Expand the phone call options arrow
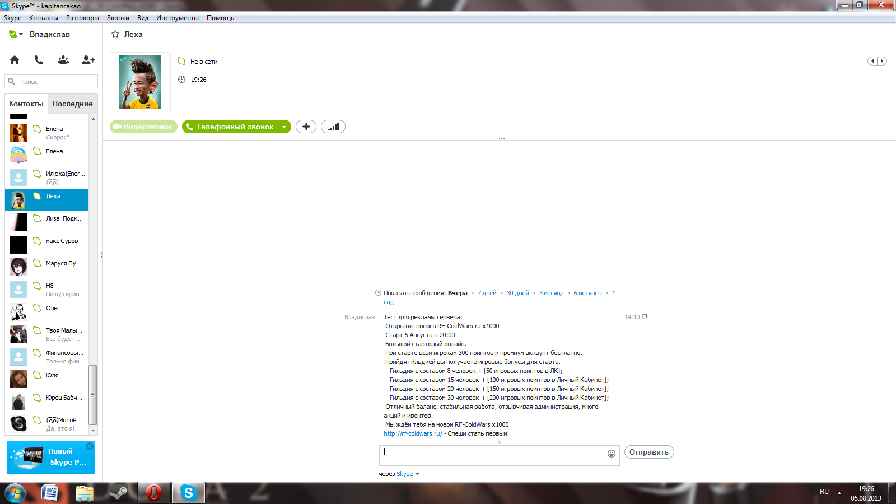Viewport: 896px width, 504px height. click(284, 127)
